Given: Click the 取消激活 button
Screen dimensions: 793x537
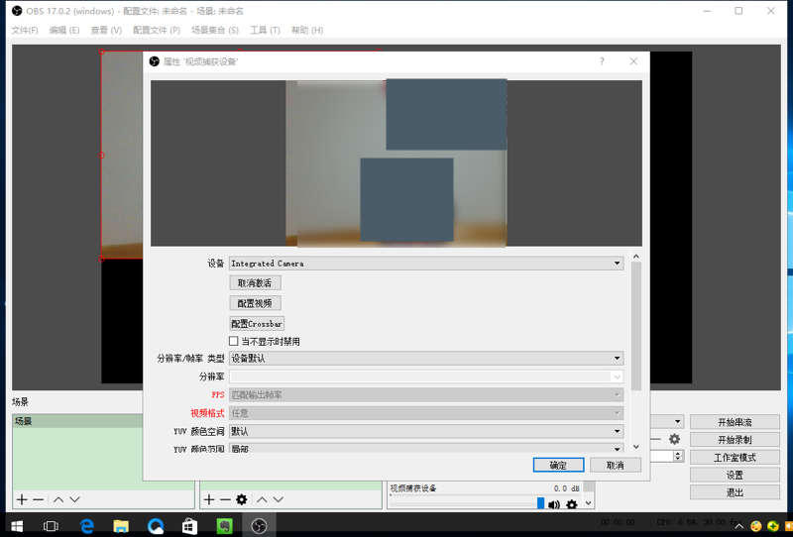Looking at the screenshot, I should click(255, 283).
